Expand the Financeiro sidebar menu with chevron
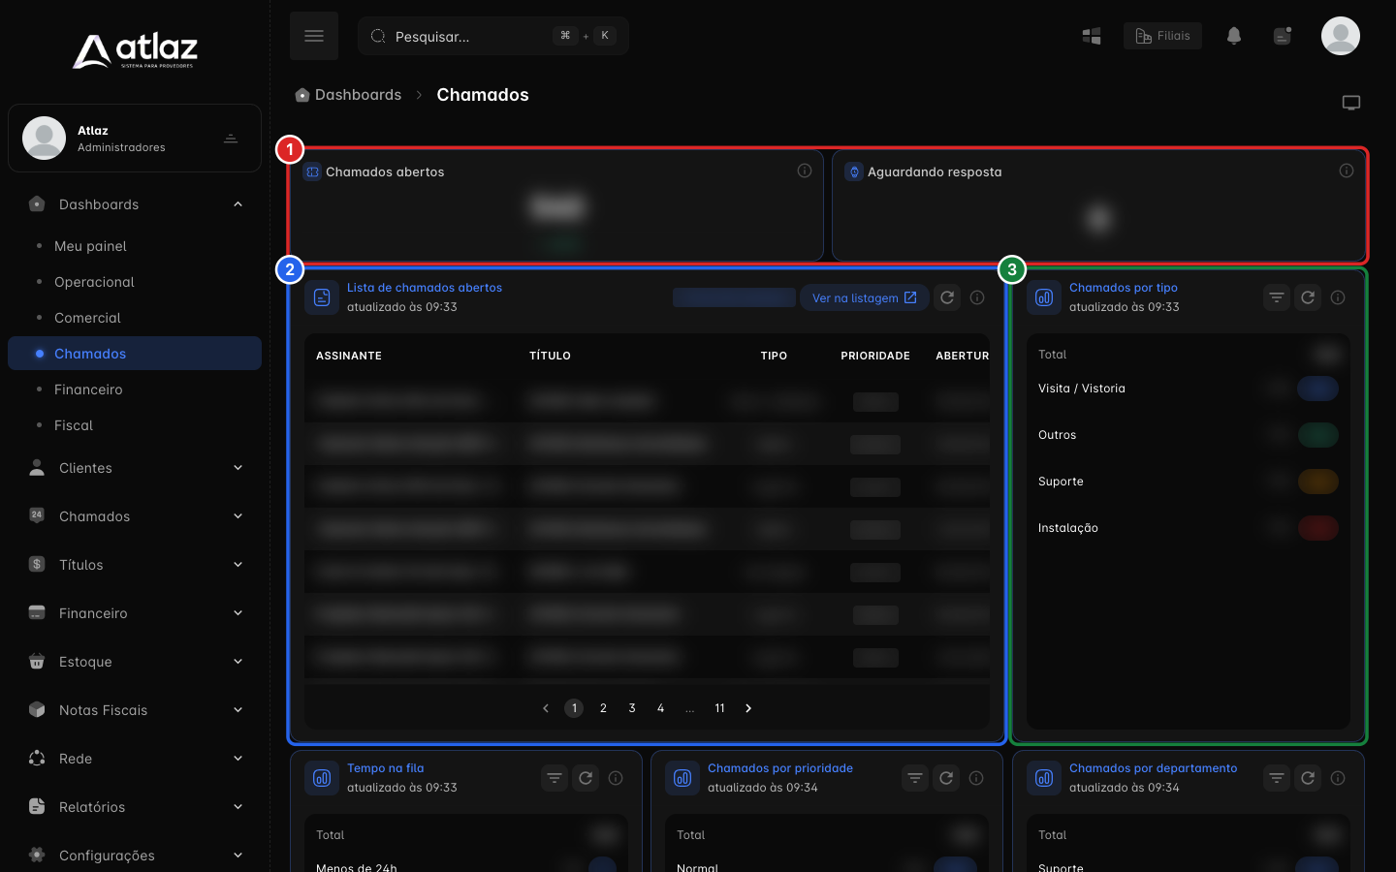This screenshot has height=872, width=1396. click(238, 613)
